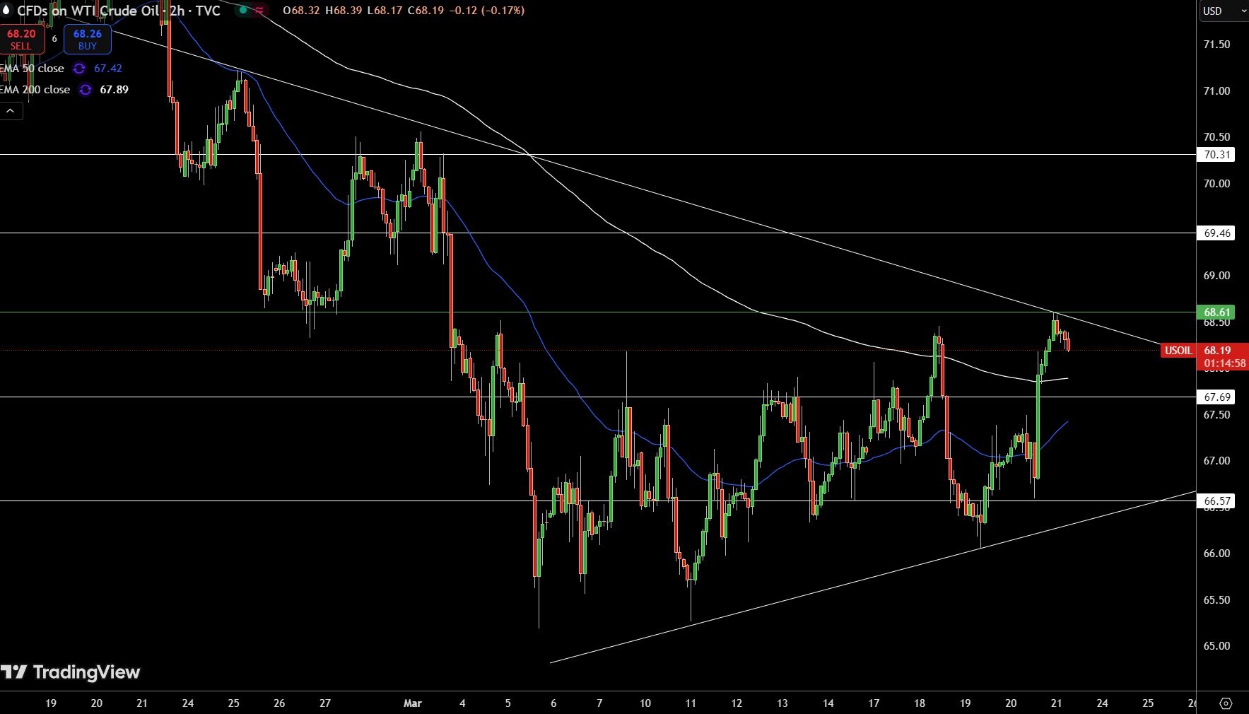
Task: Click the EMA 50 value 67.42
Action: click(108, 69)
